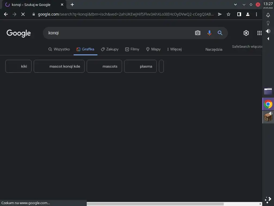The image size is (274, 206).
Task: Filter images by kiki chip
Action: pos(18,66)
